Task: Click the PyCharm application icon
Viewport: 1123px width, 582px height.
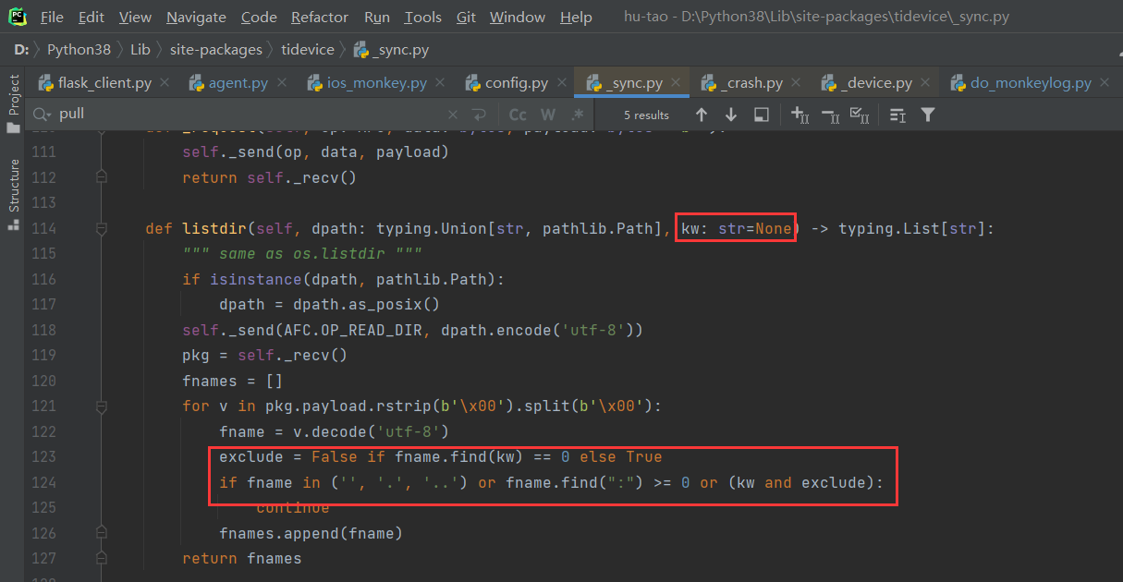Action: (18, 17)
